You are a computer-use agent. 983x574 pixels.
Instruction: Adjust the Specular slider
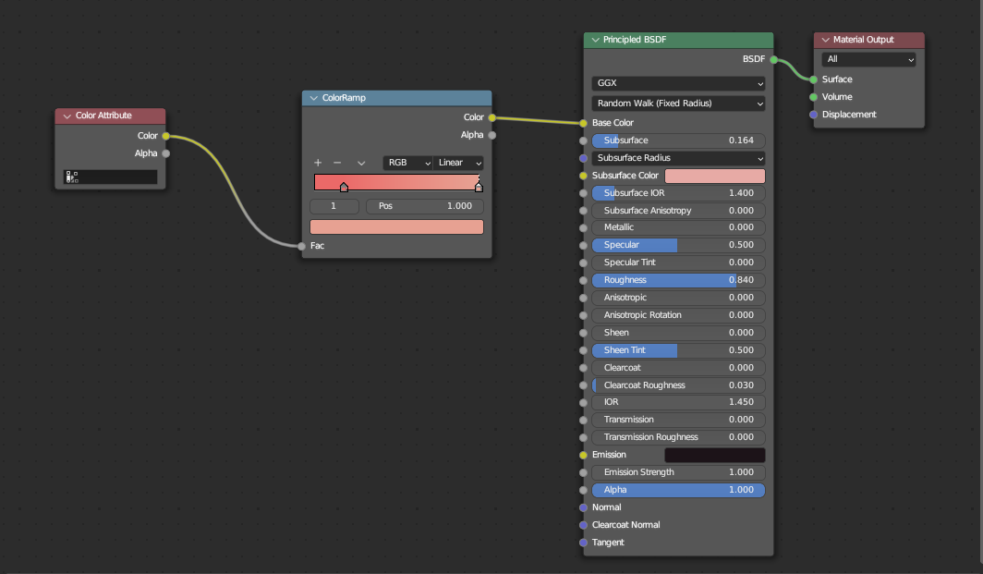[x=678, y=245]
